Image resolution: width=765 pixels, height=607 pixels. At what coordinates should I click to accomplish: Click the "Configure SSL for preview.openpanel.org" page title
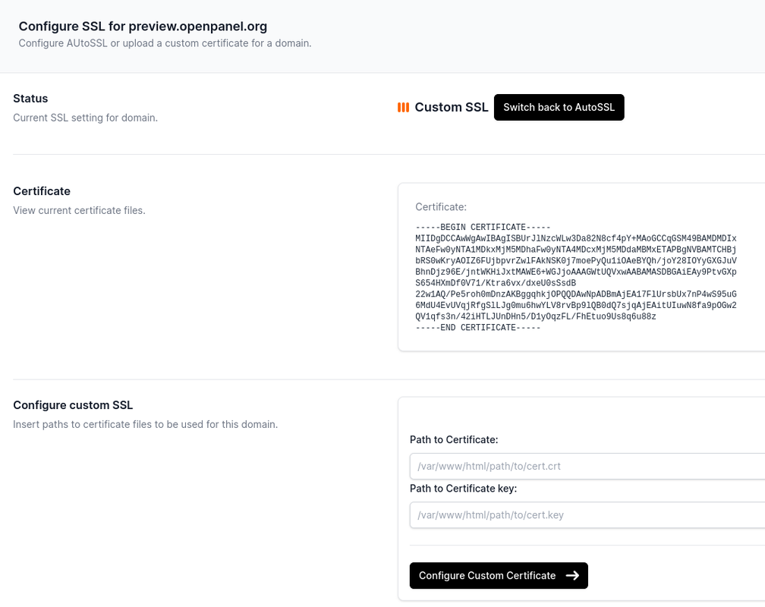click(x=143, y=27)
